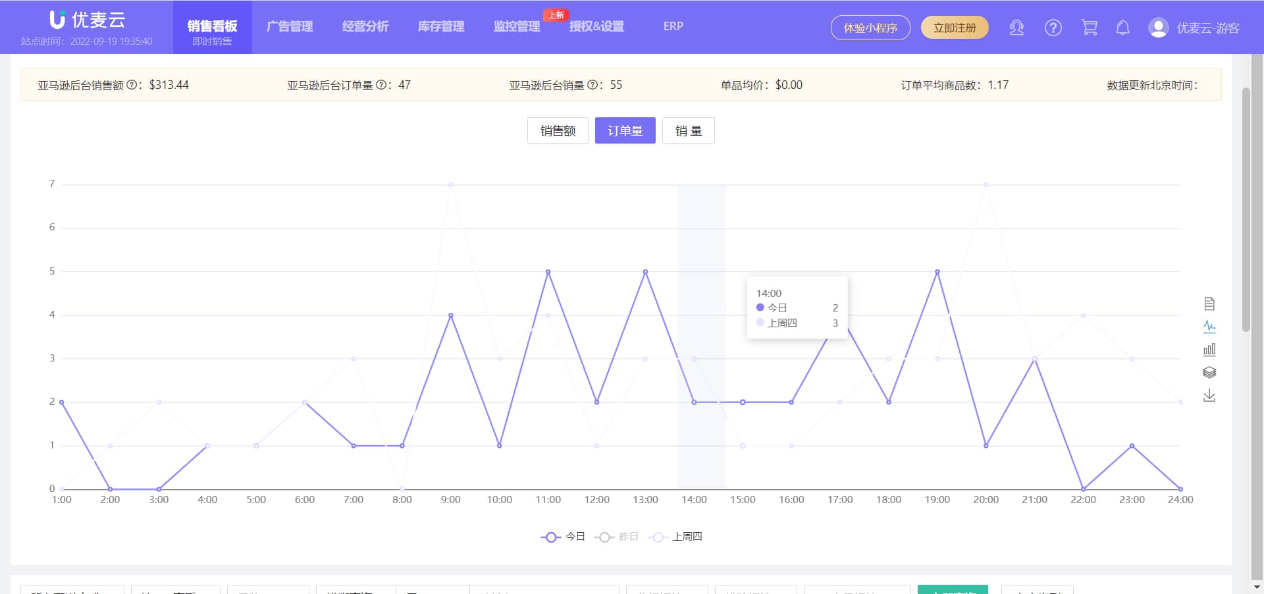
Task: Open the notification bell
Action: (x=1122, y=28)
